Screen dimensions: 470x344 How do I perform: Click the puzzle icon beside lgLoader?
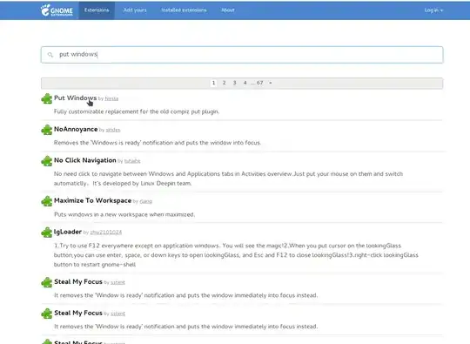coord(47,233)
